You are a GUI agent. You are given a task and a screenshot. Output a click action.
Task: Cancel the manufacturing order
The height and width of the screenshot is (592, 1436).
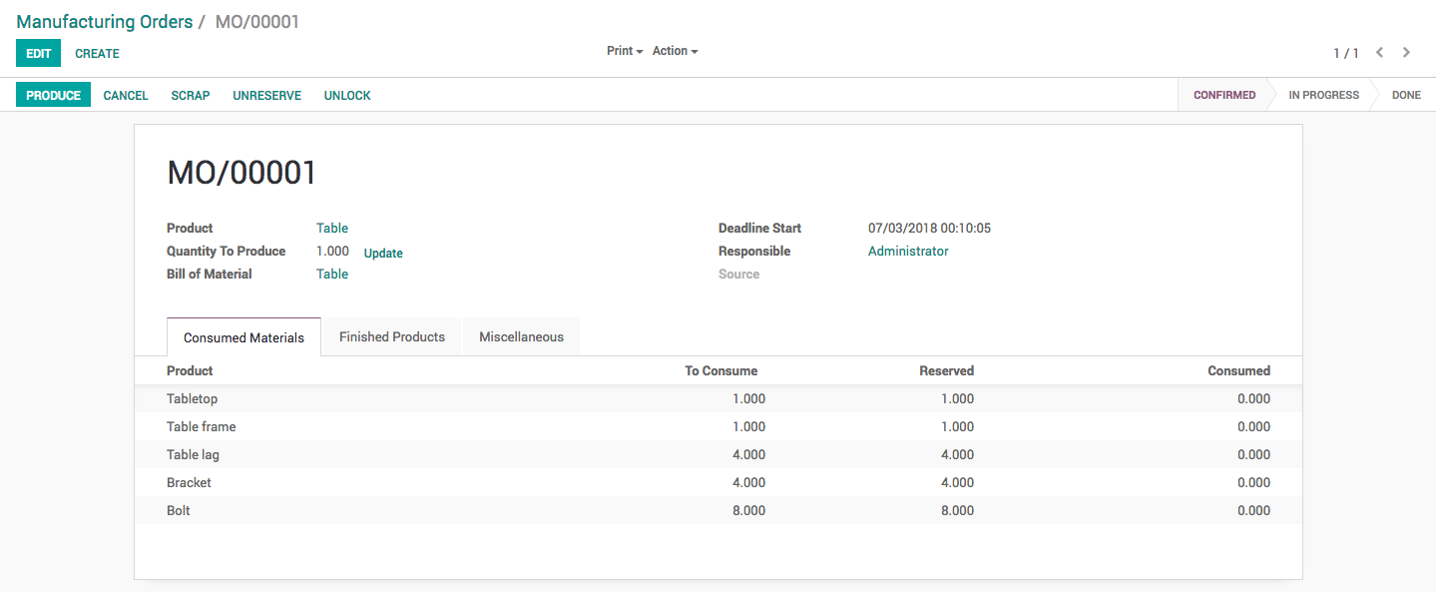pos(126,96)
